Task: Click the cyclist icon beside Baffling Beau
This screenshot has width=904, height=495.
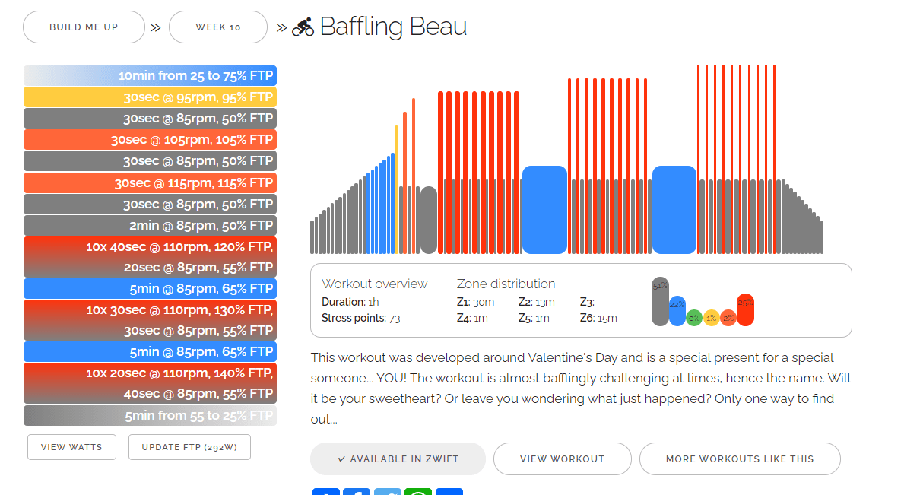Action: pyautogui.click(x=303, y=27)
